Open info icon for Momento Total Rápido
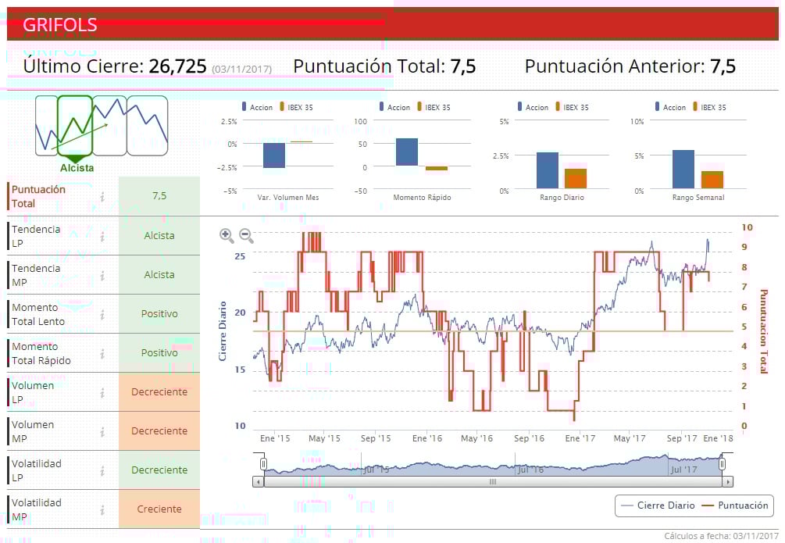 tap(102, 353)
